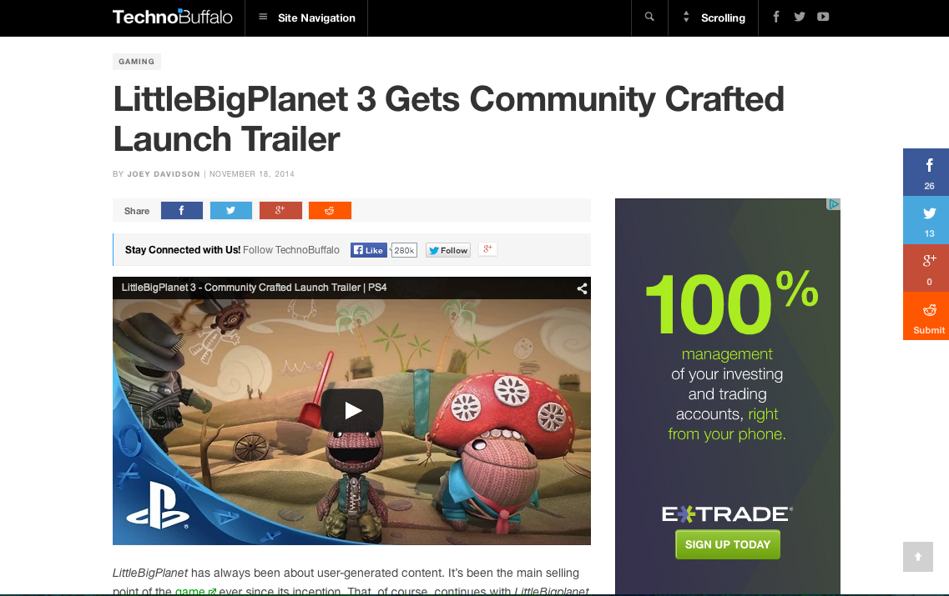
Task: Click the back-to-top arrow button
Action: 917,557
